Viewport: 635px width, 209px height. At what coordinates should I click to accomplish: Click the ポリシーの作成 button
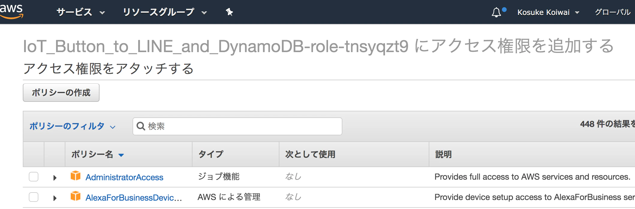(61, 93)
